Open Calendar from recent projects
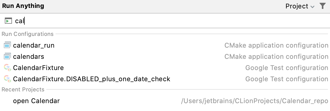The image size is (330, 111). pyautogui.click(x=36, y=101)
